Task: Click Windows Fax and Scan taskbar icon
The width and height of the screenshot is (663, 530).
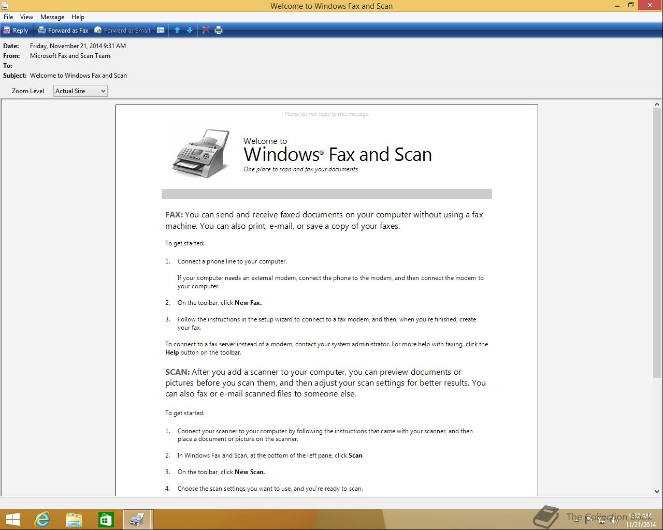Action: click(137, 520)
